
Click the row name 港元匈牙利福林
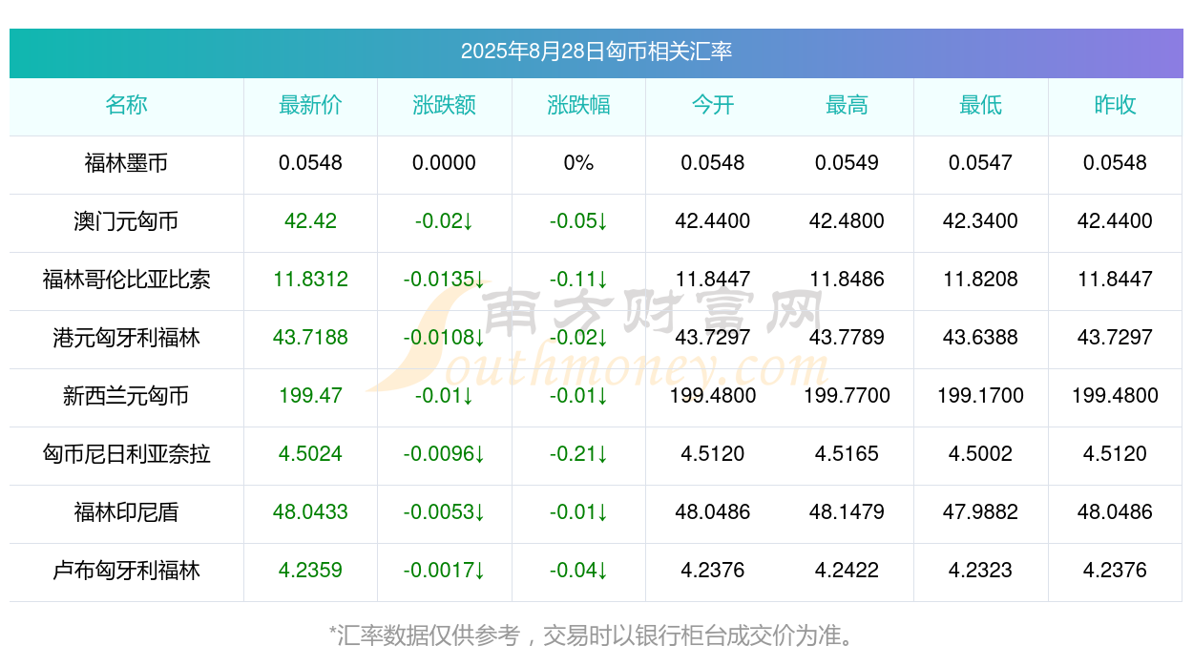click(x=126, y=338)
